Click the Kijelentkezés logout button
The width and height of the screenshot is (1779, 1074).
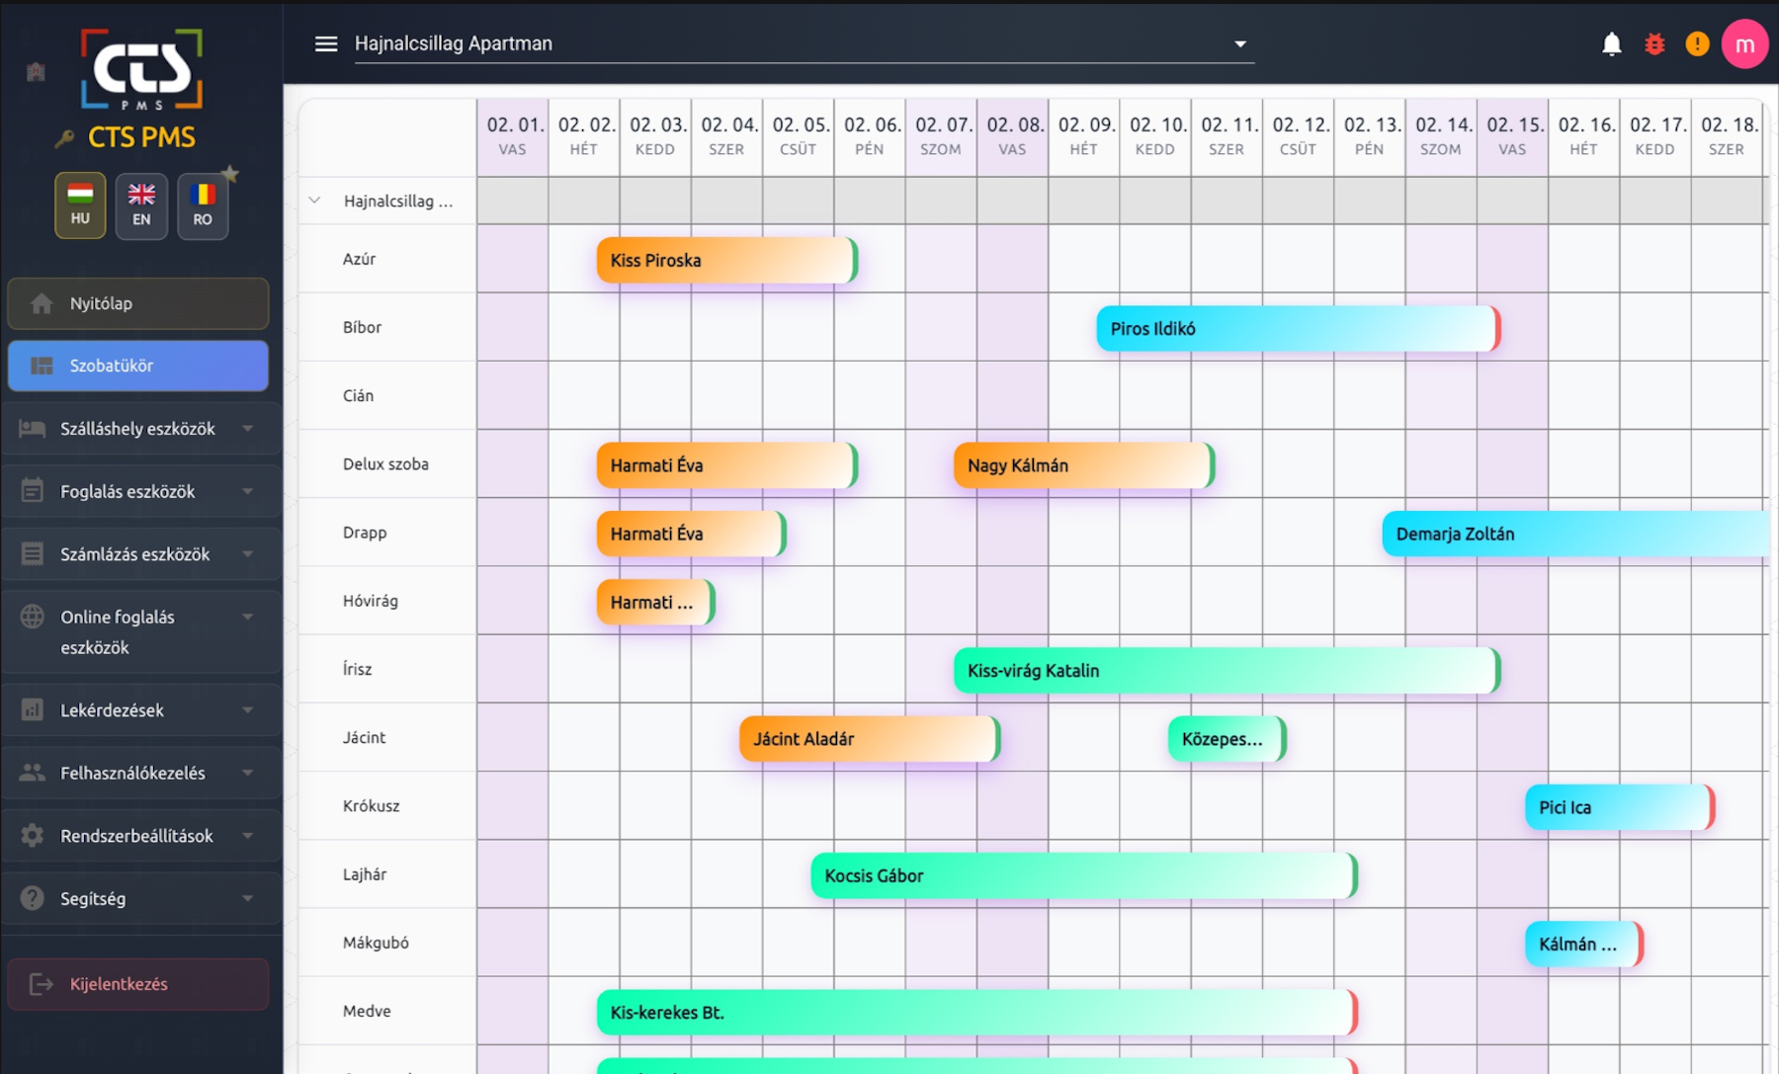coord(138,984)
